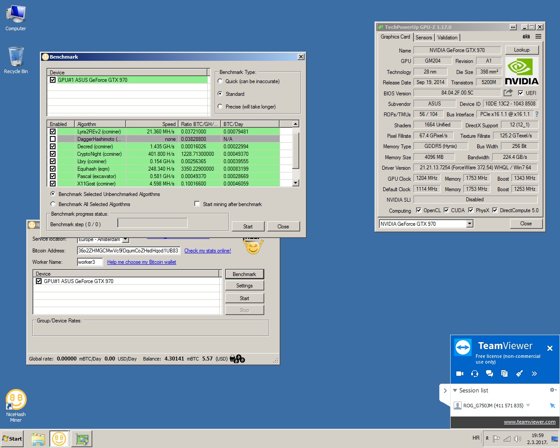Click algorithm list scroll up arrow
Image resolution: width=560 pixels, height=448 pixels.
(x=296, y=124)
